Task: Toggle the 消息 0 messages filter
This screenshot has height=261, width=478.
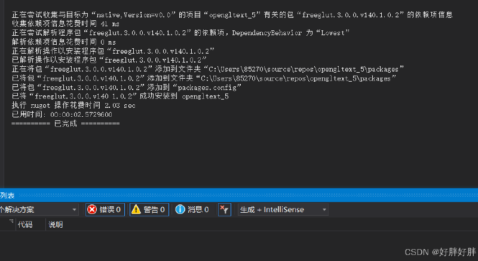Action: point(192,210)
